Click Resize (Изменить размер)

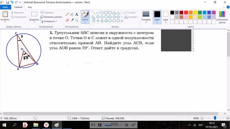51,17
